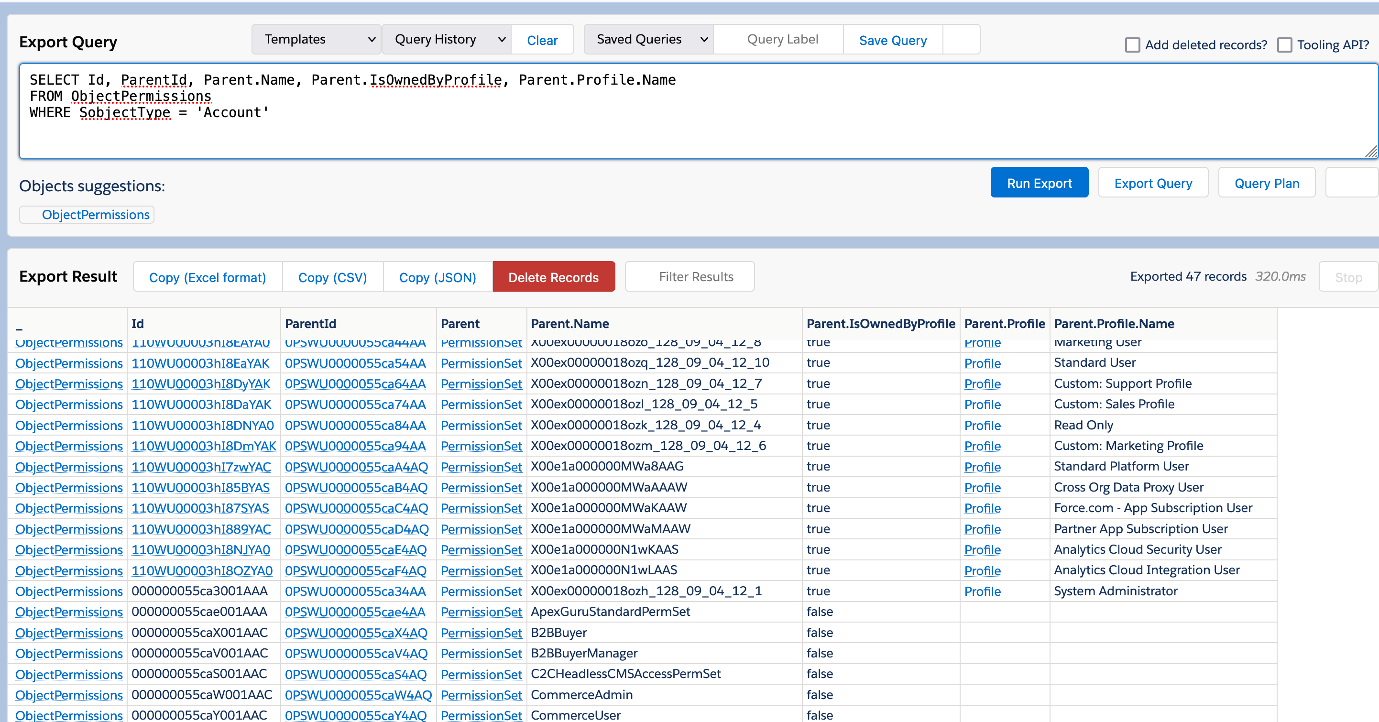Grab the query textarea resize handle
The width and height of the screenshot is (1379, 722).
[1370, 153]
